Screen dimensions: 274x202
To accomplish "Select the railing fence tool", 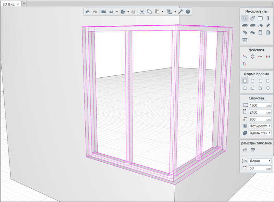I will pos(245,40).
